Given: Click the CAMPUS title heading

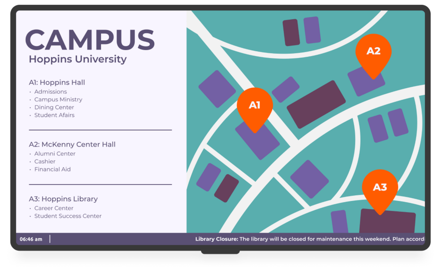Looking at the screenshot, I should coord(90,40).
